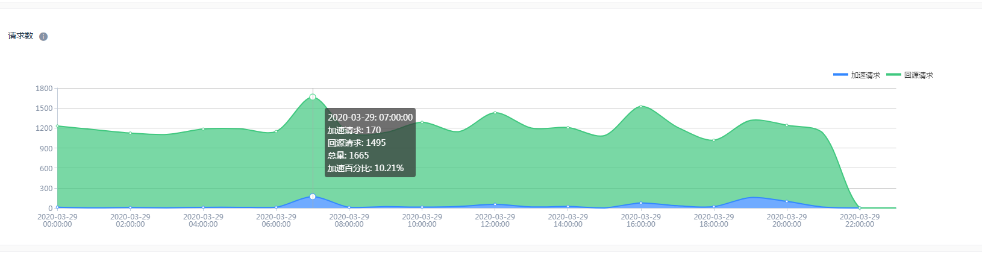The height and width of the screenshot is (258, 982).
Task: Select highlighted green peak point at 07:00
Action: [313, 97]
